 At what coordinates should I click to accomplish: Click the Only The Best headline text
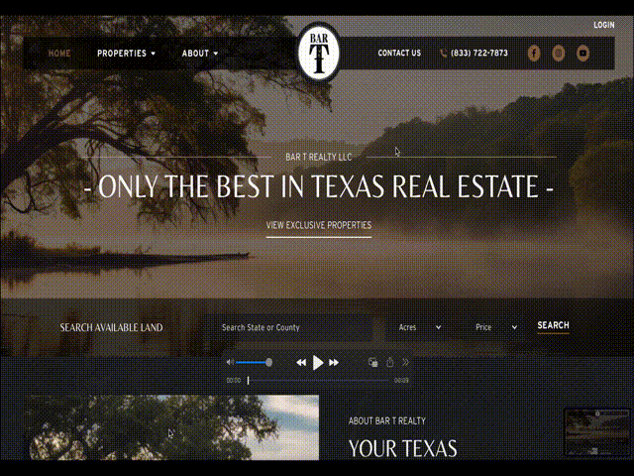pyautogui.click(x=319, y=186)
